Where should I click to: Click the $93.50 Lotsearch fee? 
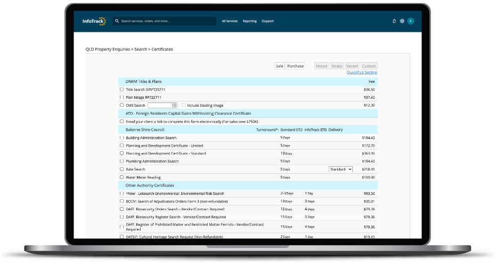pyautogui.click(x=369, y=193)
